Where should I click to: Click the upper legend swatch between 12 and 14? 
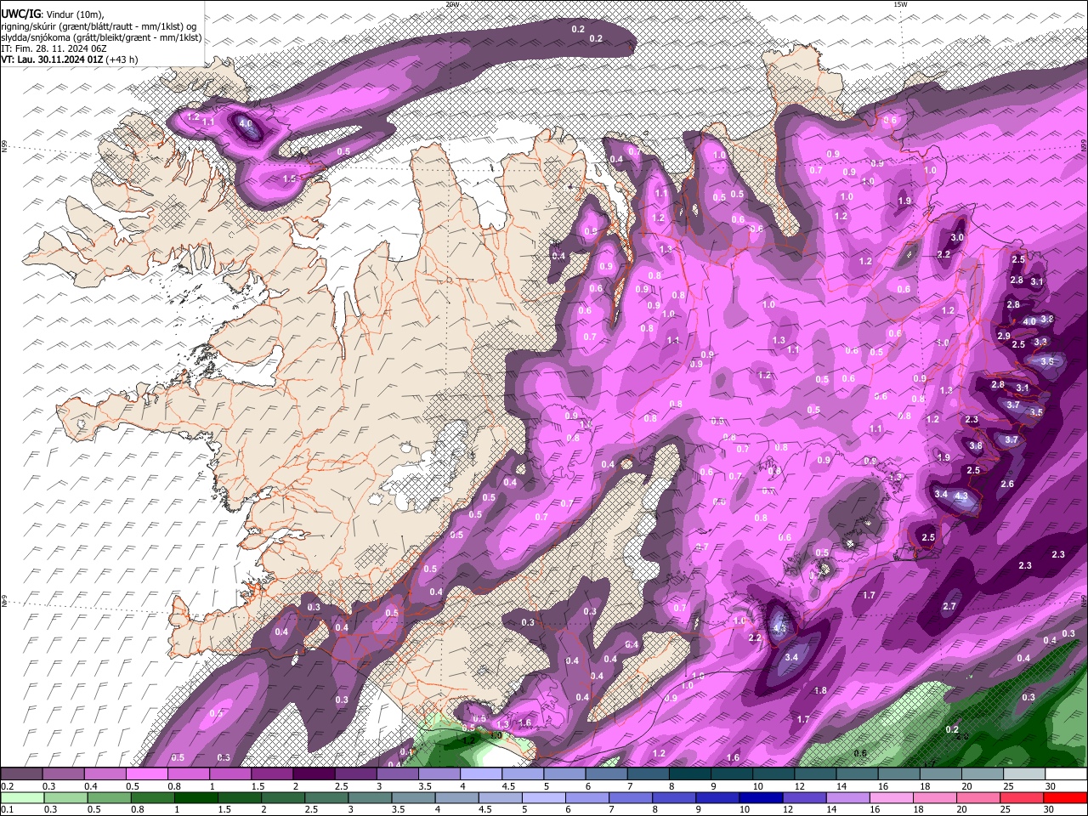click(815, 774)
